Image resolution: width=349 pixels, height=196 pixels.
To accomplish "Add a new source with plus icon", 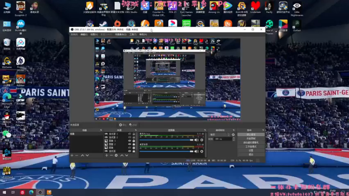I will (106, 155).
